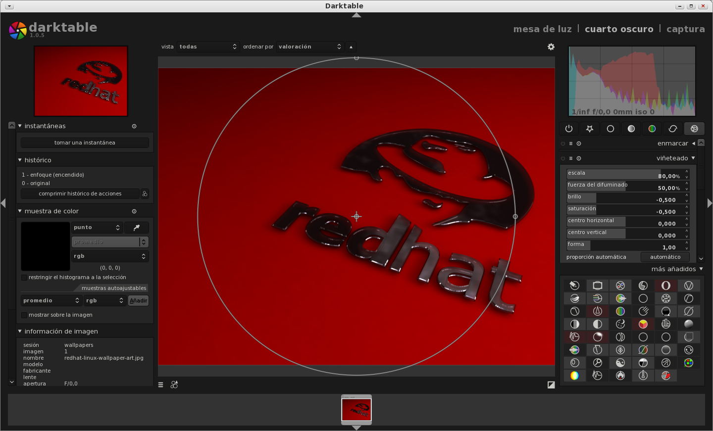
Task: Select the thermometer white balance icon
Action: point(643,376)
